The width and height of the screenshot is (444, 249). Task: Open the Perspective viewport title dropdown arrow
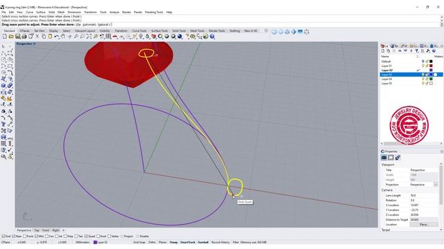pyautogui.click(x=34, y=44)
